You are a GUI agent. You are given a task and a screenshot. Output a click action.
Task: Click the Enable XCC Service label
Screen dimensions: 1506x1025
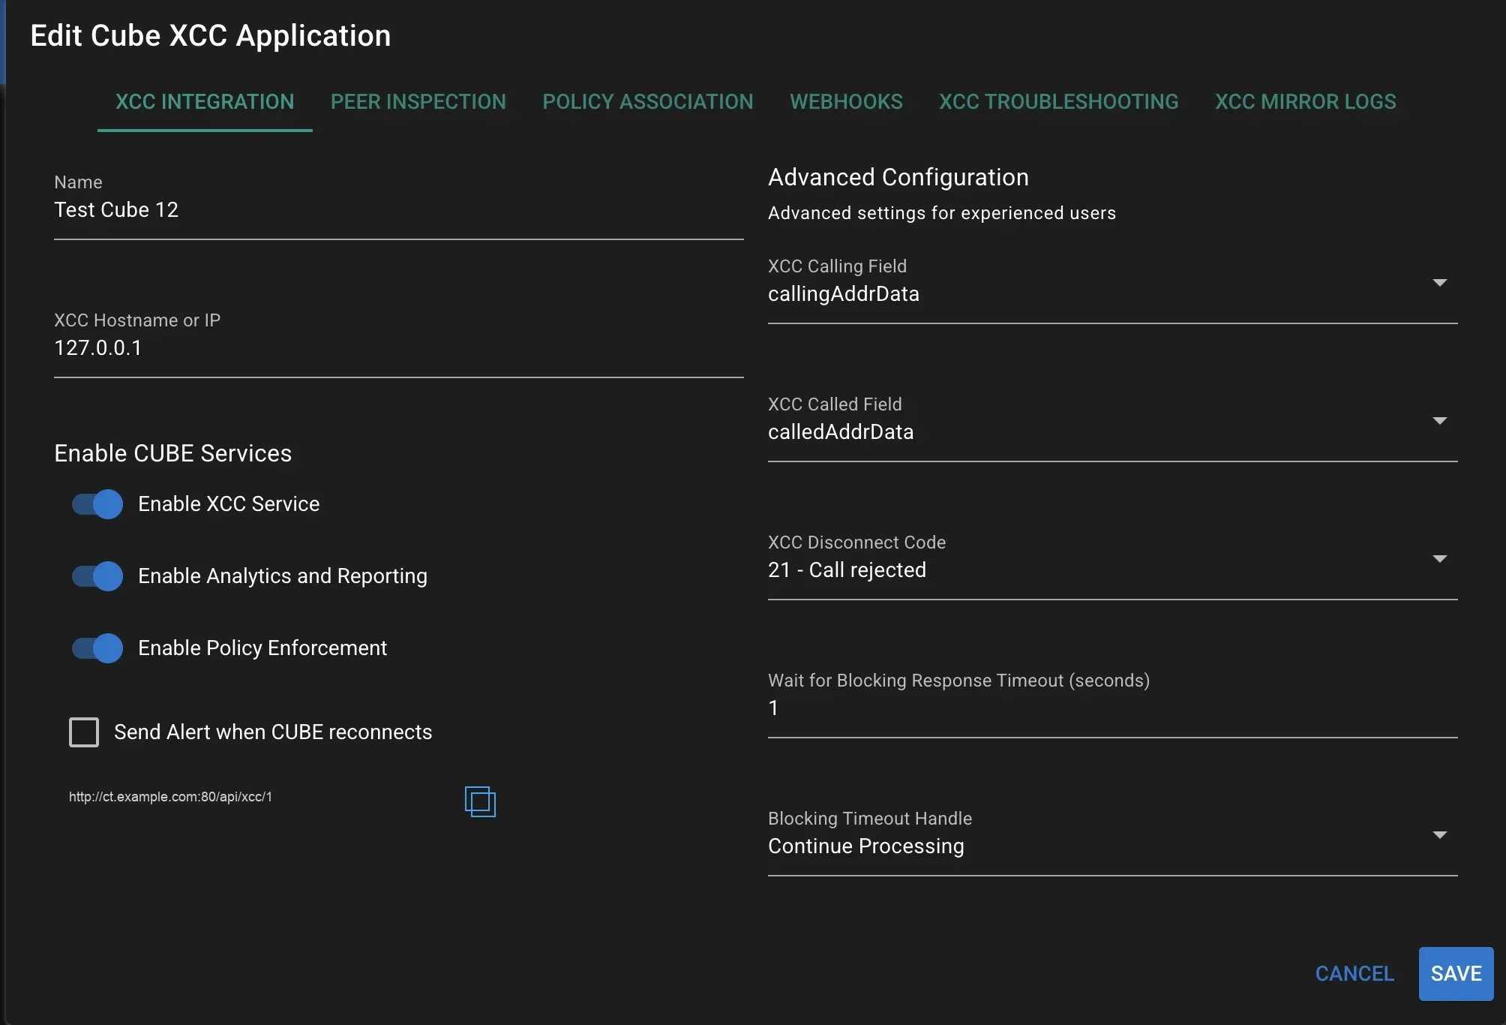[229, 504]
